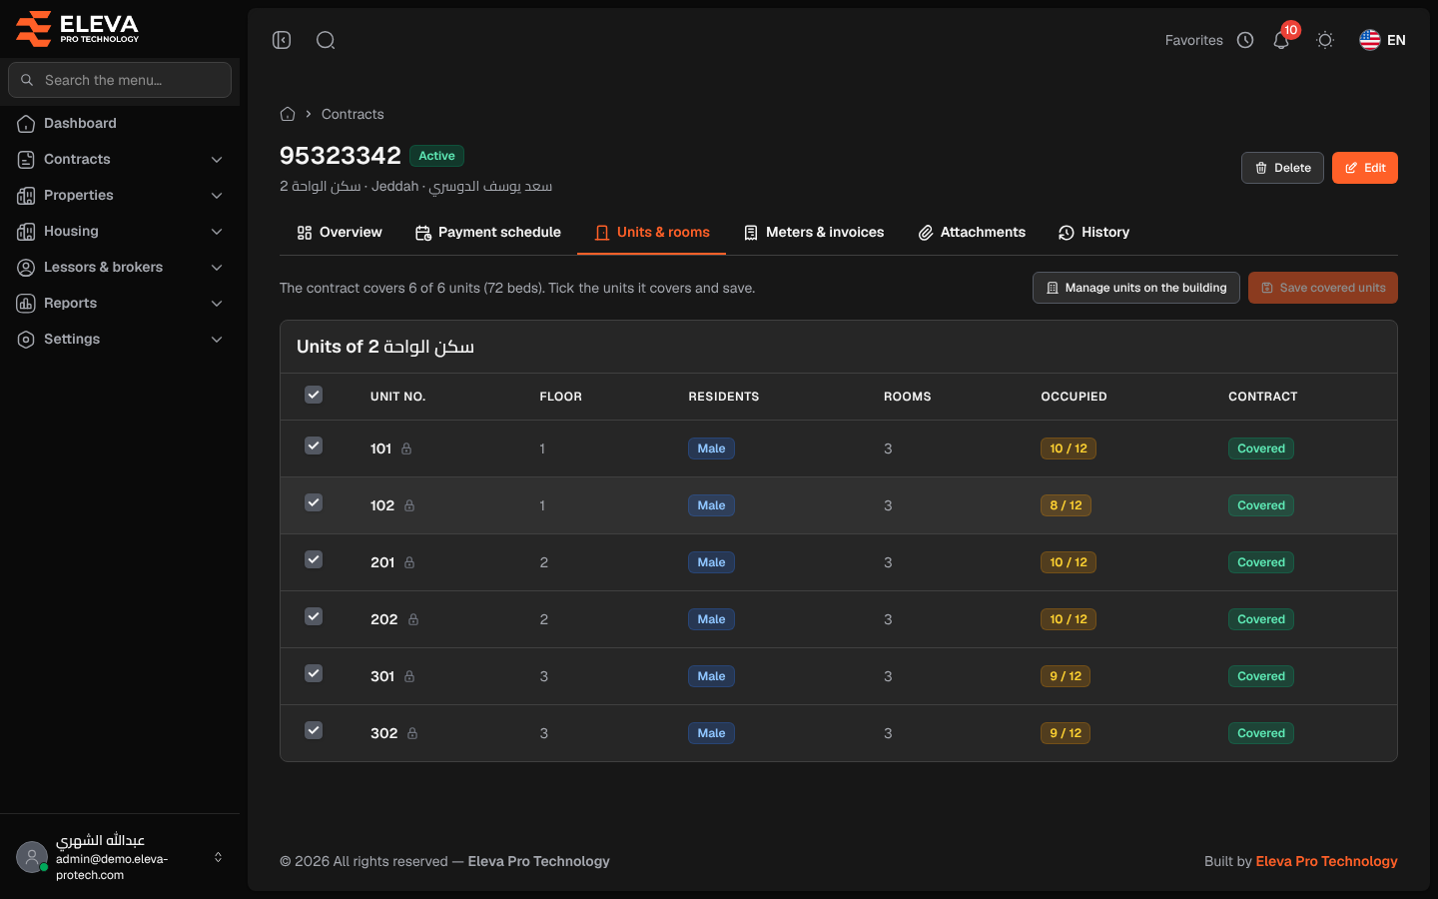1438x899 pixels.
Task: Click Save covered units button
Action: (1323, 288)
